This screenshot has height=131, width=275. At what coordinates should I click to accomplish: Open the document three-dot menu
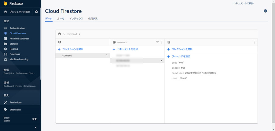click(x=254, y=42)
